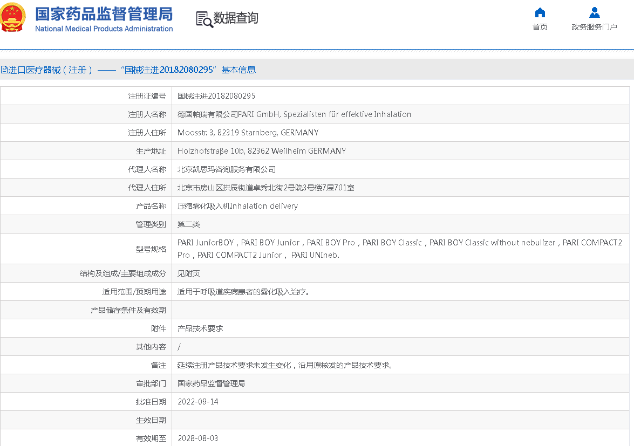Viewport: 634px width, 446px height.
Task: Click agent name 北京凯思玛咨询服务有限公司
Action: pyautogui.click(x=227, y=169)
